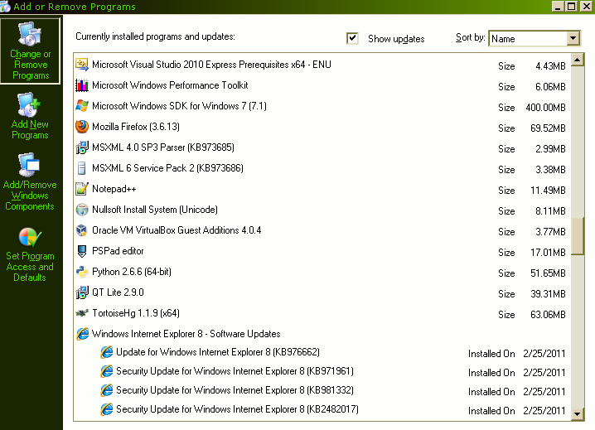Click the Add New Programs icon
The width and height of the screenshot is (595, 430).
(x=29, y=104)
